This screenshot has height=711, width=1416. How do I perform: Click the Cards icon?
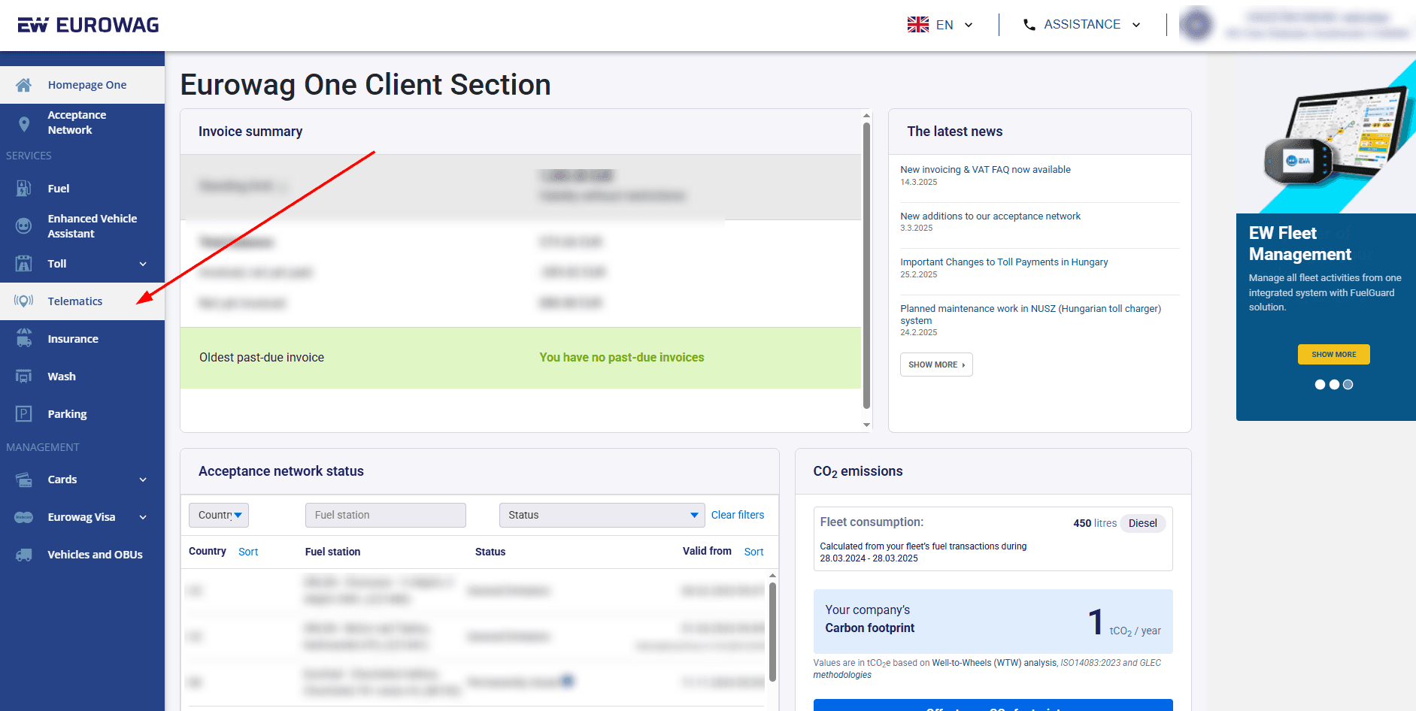coord(24,480)
